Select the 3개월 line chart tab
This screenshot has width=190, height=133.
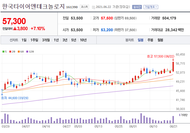click(46, 40)
